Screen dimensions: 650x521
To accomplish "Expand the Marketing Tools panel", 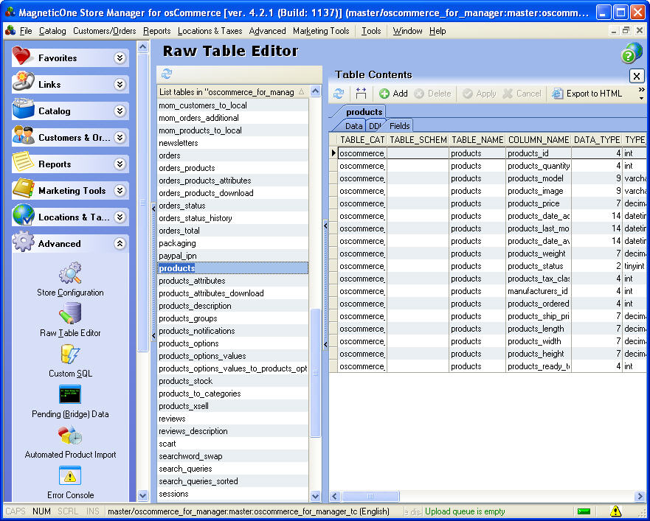I will (x=120, y=191).
